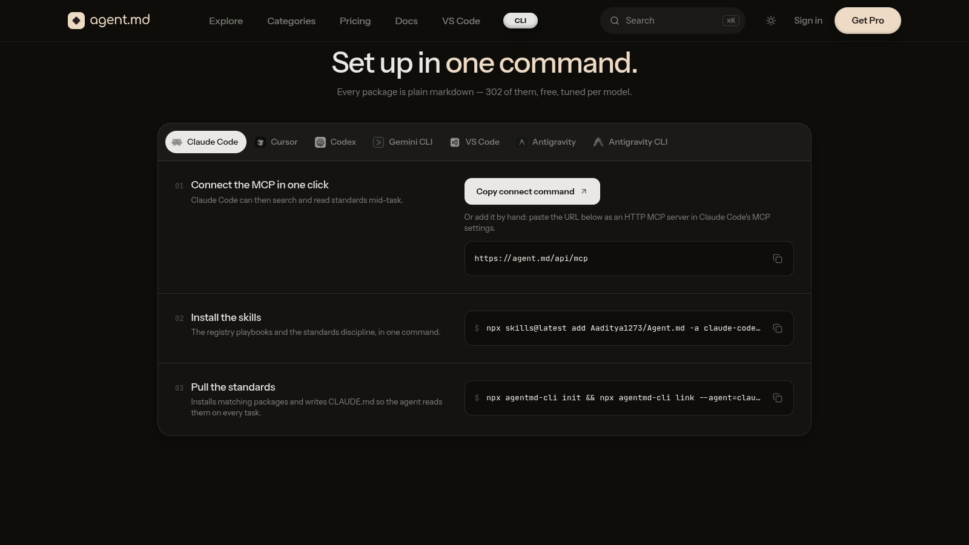Click the 'registry playbooks' description text
Image resolution: width=969 pixels, height=545 pixels.
coord(316,332)
